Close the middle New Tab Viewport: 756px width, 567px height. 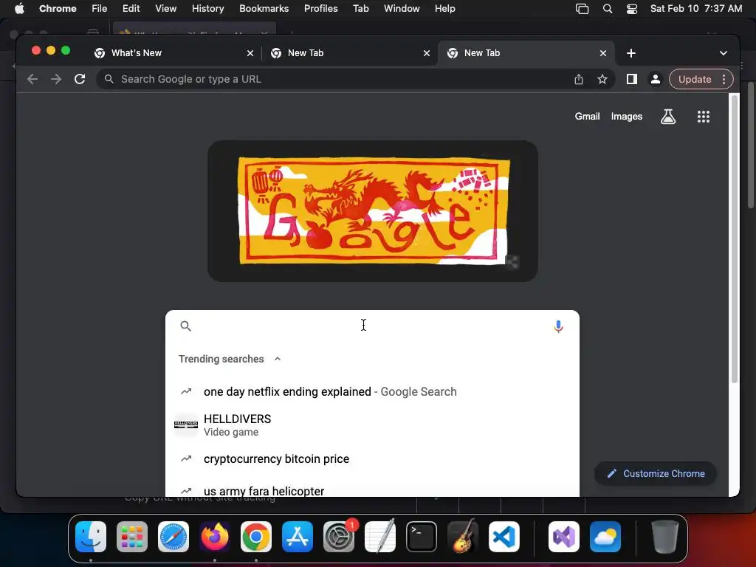[x=427, y=53]
